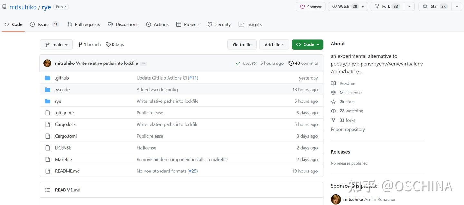This screenshot has width=464, height=205.
Task: Open the Add file dropdown
Action: pyautogui.click(x=274, y=45)
